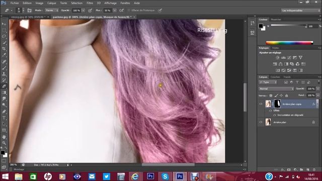Select the Spot Healing Brush tool
Image resolution: width=322 pixels, height=181 pixels.
(4, 61)
